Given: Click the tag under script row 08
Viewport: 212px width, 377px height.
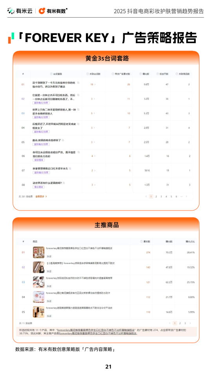Looking at the screenshot, I should [39, 187].
